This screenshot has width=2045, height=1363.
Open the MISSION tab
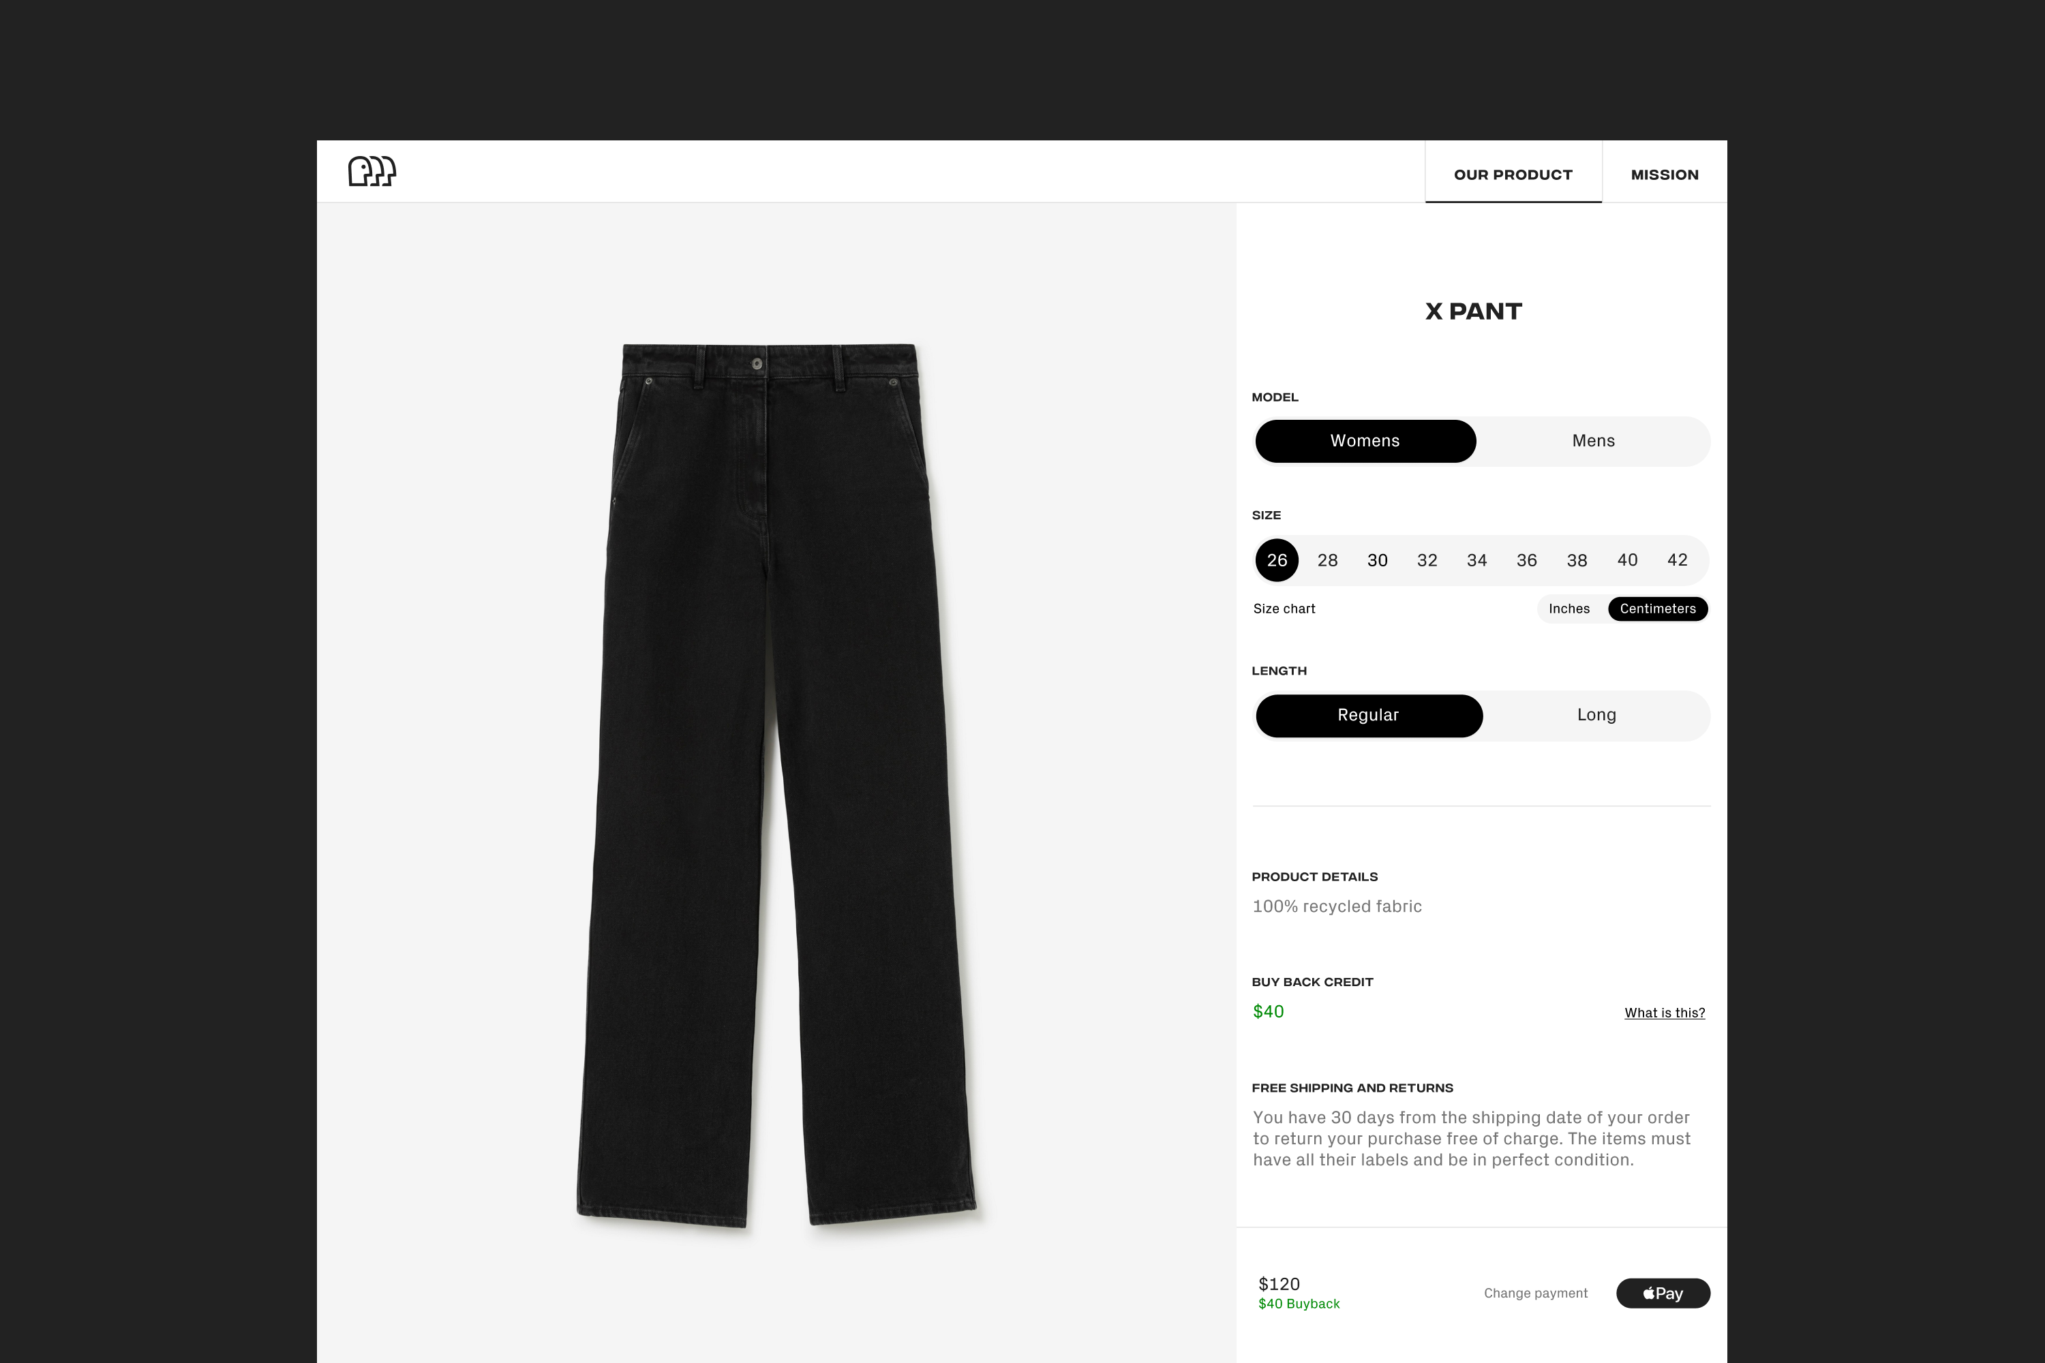point(1664,174)
